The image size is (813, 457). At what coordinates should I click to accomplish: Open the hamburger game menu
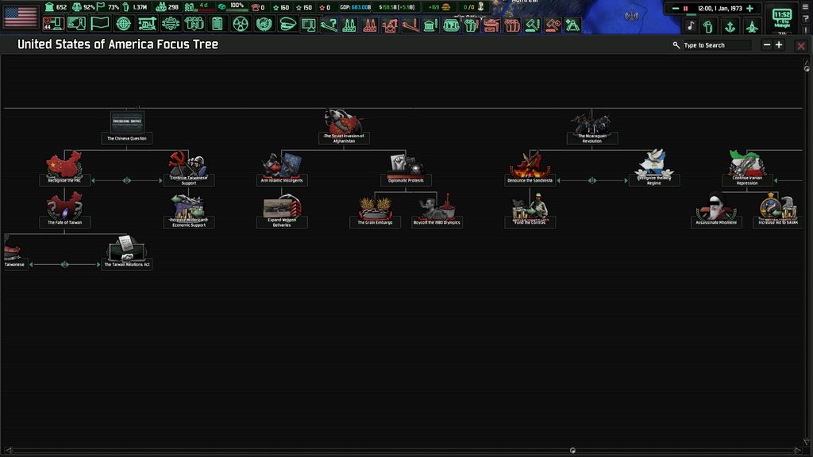tap(805, 6)
